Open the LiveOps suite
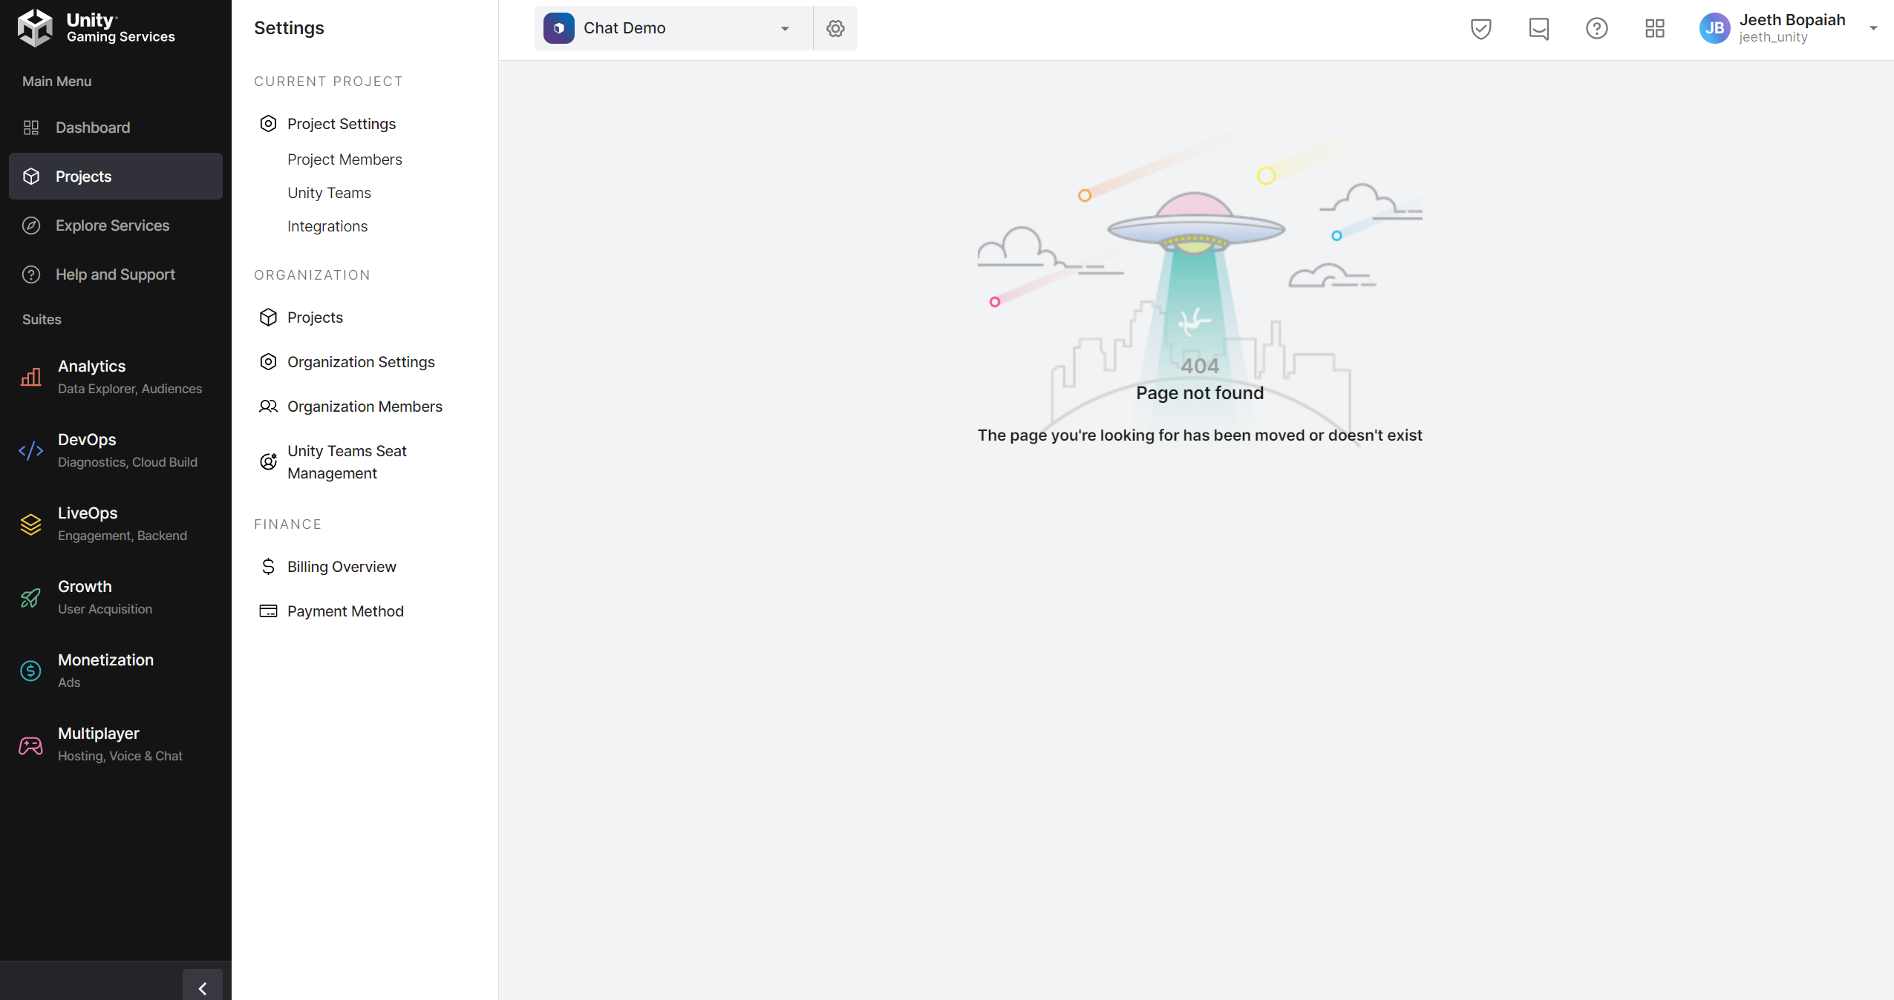This screenshot has width=1894, height=1000. [x=116, y=524]
